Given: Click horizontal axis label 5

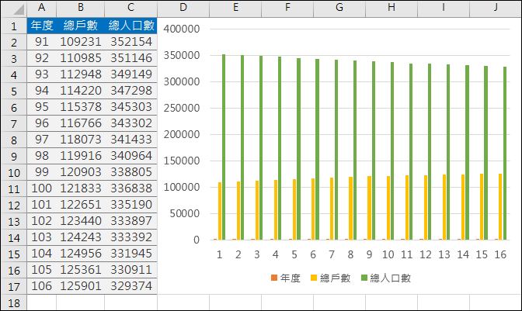Looking at the screenshot, I should (294, 254).
